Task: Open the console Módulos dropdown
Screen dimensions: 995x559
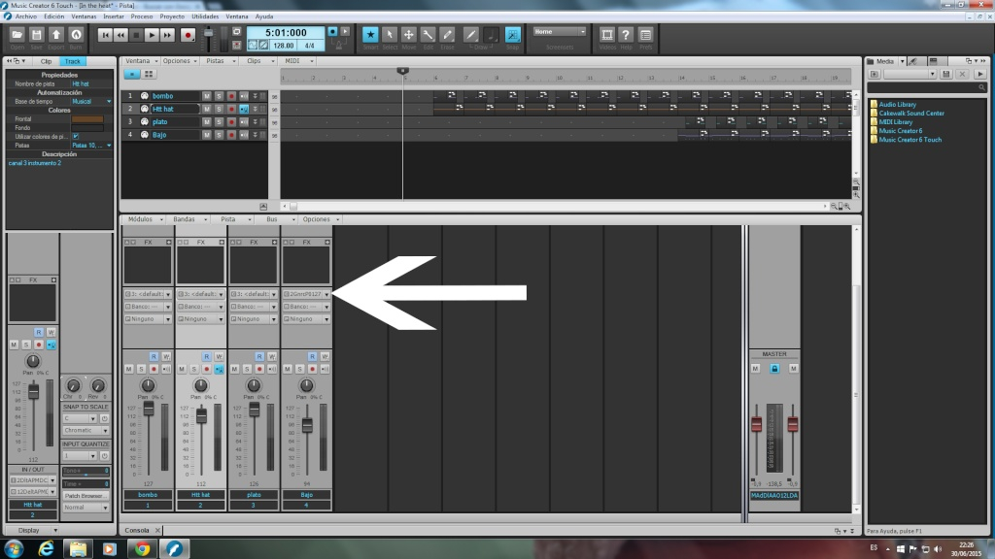Action: coord(144,219)
